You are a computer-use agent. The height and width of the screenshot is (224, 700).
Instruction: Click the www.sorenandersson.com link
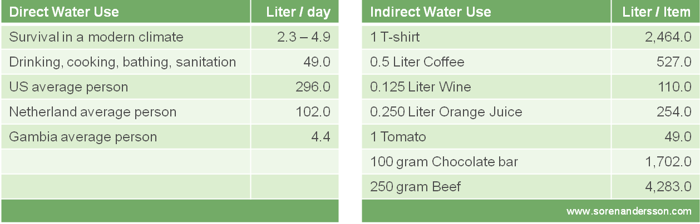(629, 211)
